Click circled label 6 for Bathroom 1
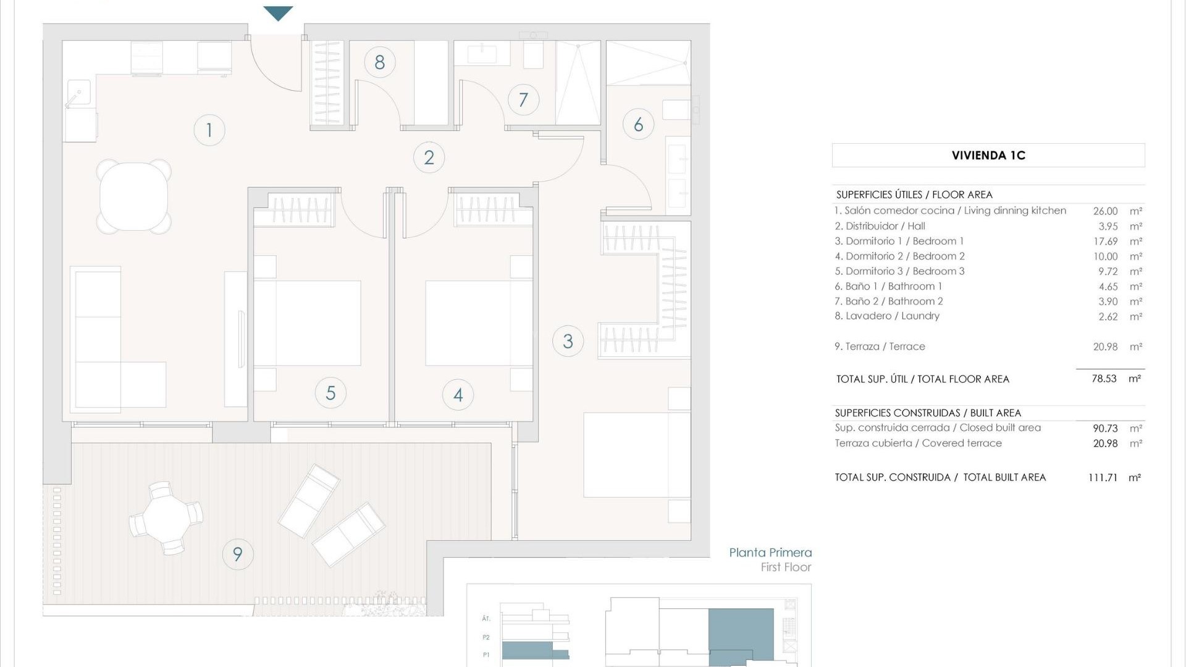 [638, 124]
